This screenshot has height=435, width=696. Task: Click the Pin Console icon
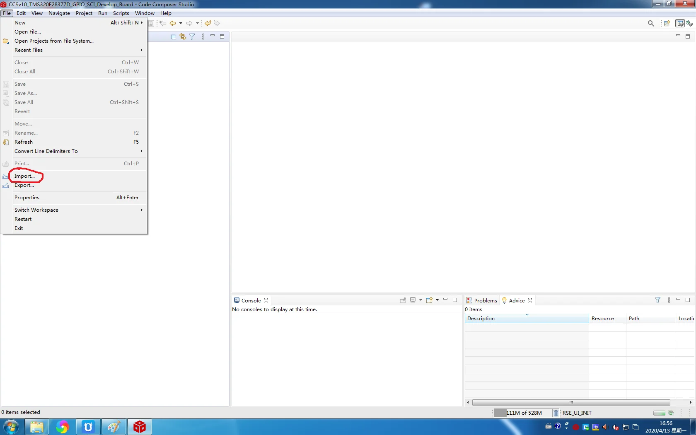click(403, 300)
